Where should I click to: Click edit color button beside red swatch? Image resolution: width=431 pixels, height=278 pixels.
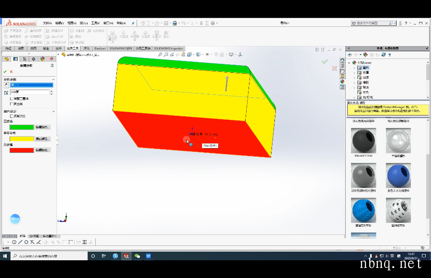[43, 151]
